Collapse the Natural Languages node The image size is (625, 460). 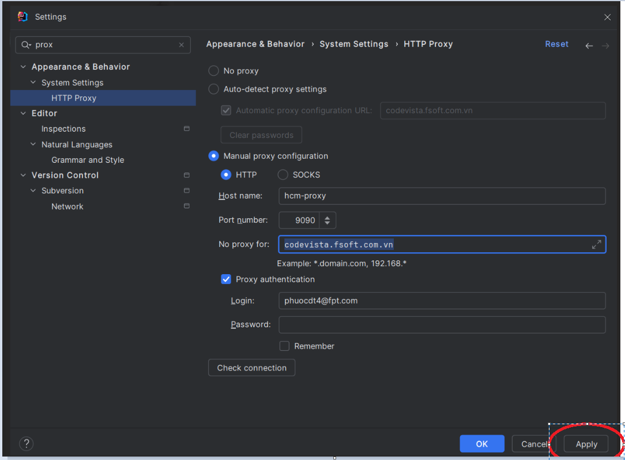tap(33, 144)
